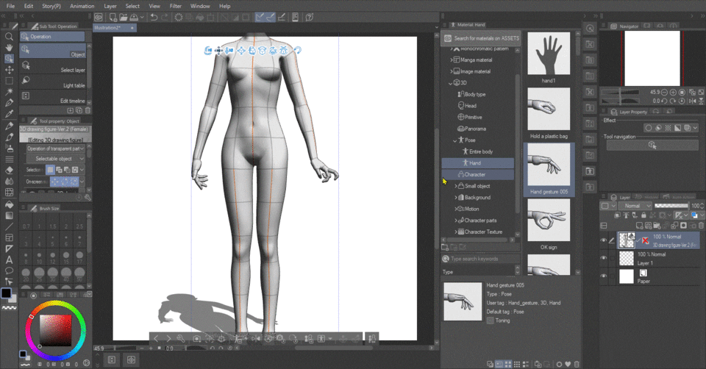The width and height of the screenshot is (706, 369).
Task: Select the Magnifier zoom tool
Action: coord(9,36)
